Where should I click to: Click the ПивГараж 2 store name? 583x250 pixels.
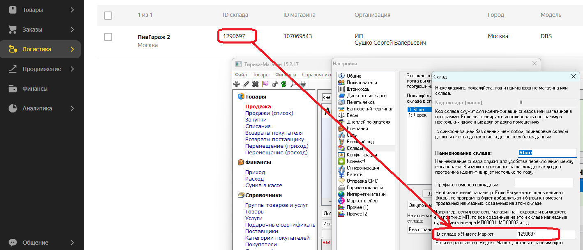coord(154,37)
